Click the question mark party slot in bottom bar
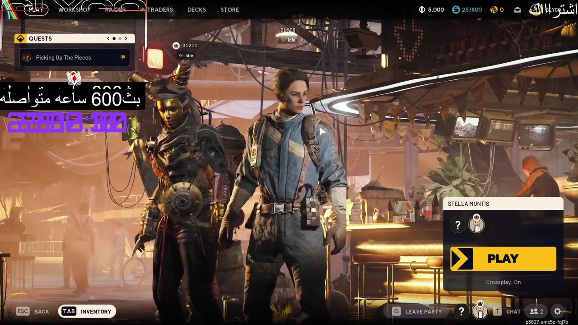 point(461,311)
